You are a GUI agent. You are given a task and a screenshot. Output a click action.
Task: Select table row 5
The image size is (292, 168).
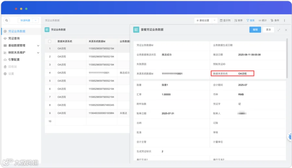[x=87, y=81]
